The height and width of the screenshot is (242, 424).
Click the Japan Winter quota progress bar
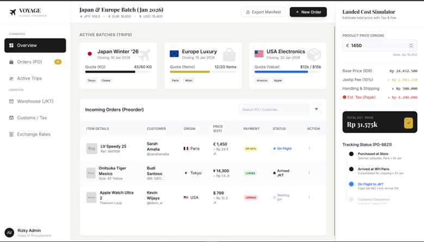[x=119, y=72]
